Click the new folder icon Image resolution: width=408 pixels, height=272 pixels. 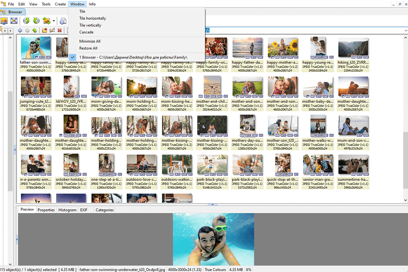tap(44, 31)
